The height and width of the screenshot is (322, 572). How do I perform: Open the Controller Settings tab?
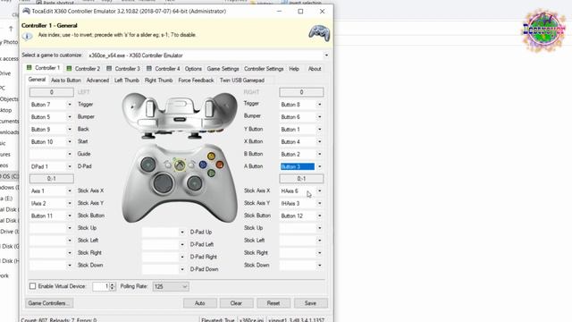coord(264,69)
